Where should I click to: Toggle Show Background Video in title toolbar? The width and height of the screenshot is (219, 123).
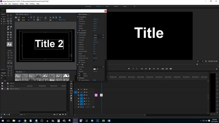[60, 17]
